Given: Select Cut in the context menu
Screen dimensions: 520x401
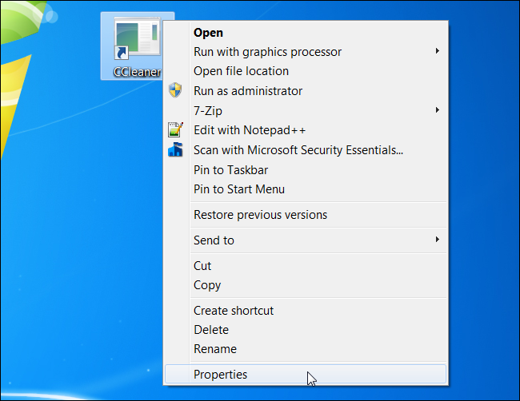Looking at the screenshot, I should point(202,265).
